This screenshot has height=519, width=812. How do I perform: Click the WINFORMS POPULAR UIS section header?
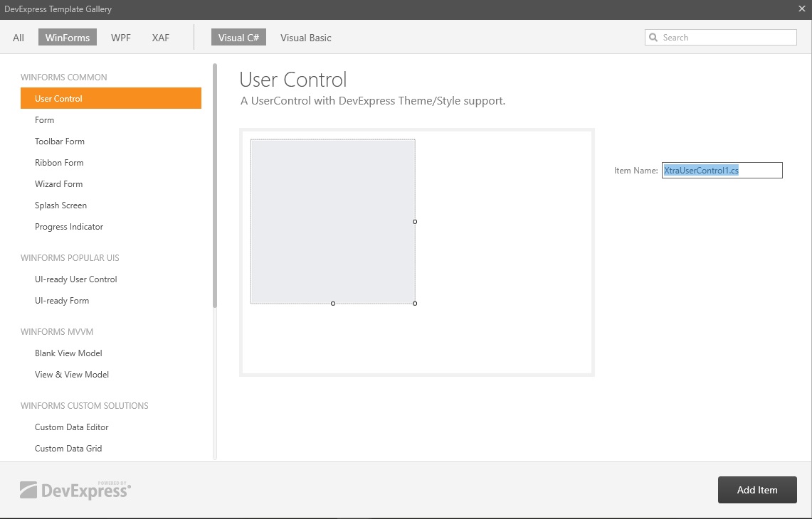(x=70, y=257)
